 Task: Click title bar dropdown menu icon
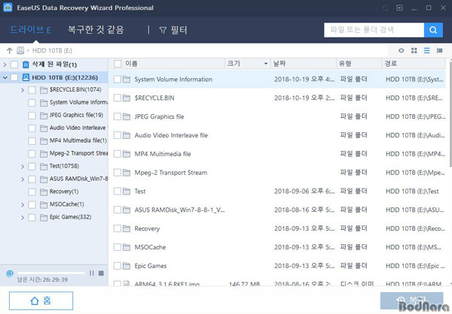click(399, 8)
